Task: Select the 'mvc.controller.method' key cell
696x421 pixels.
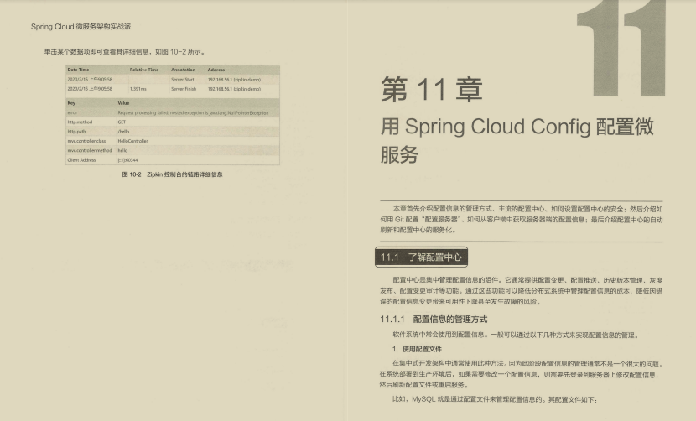Action: point(89,151)
